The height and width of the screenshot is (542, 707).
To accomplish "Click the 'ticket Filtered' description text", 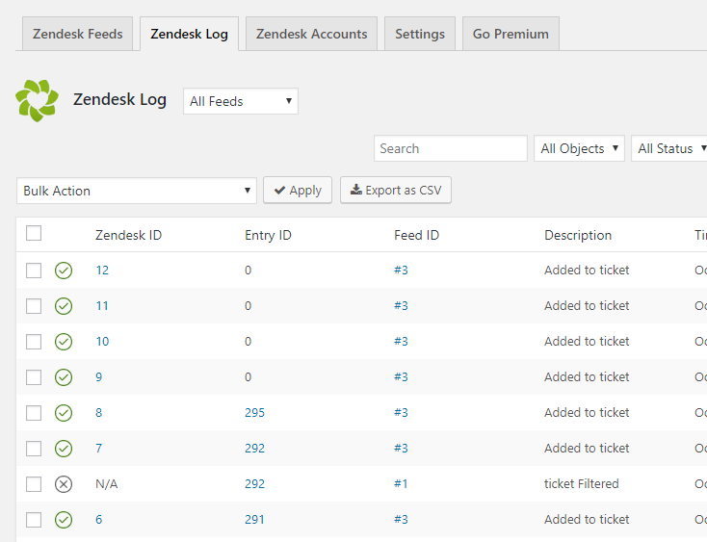I will pos(582,483).
